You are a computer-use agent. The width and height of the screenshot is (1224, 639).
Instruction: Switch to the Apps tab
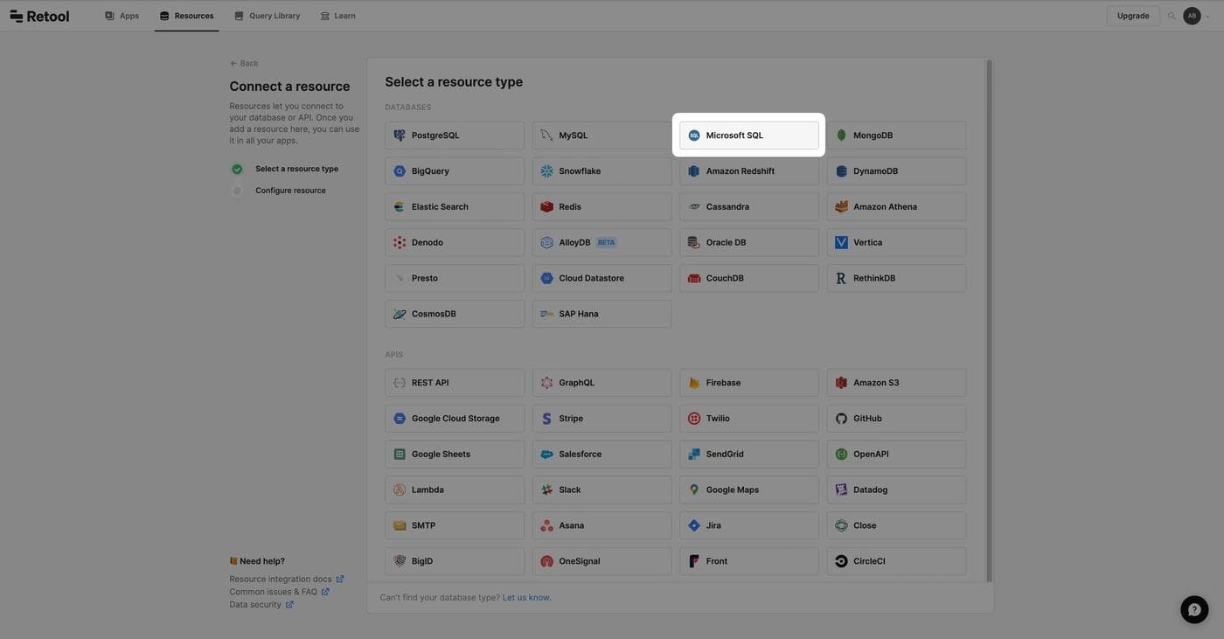pos(122,16)
